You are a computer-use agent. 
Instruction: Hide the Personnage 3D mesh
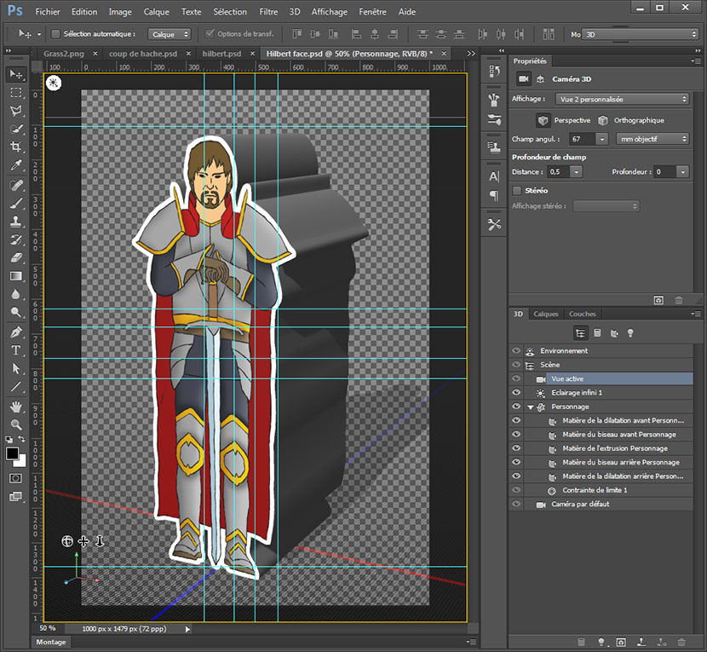coord(516,407)
